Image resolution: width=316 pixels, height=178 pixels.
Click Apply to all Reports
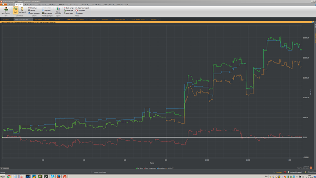pos(83,8)
